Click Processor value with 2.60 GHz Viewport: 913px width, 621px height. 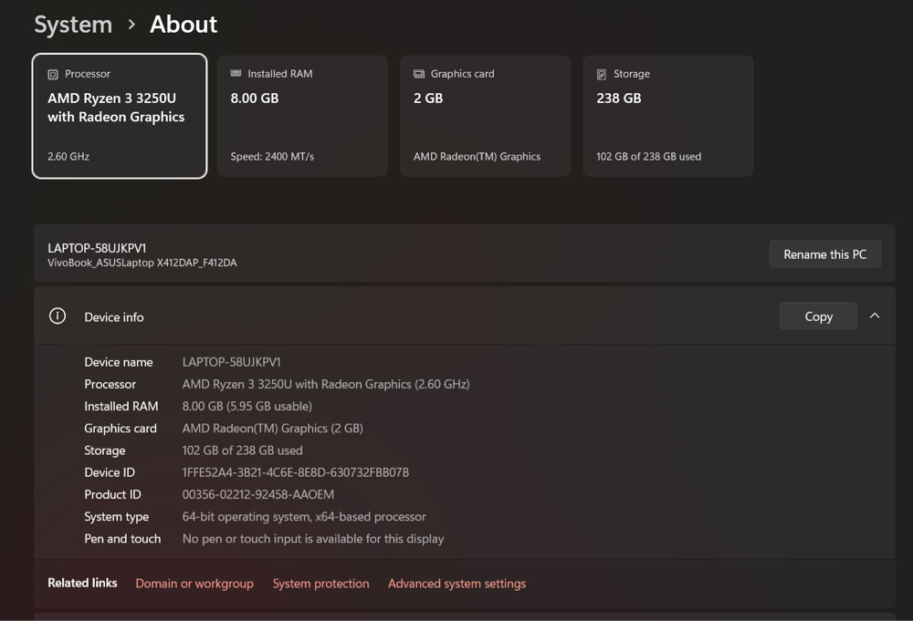pos(326,384)
